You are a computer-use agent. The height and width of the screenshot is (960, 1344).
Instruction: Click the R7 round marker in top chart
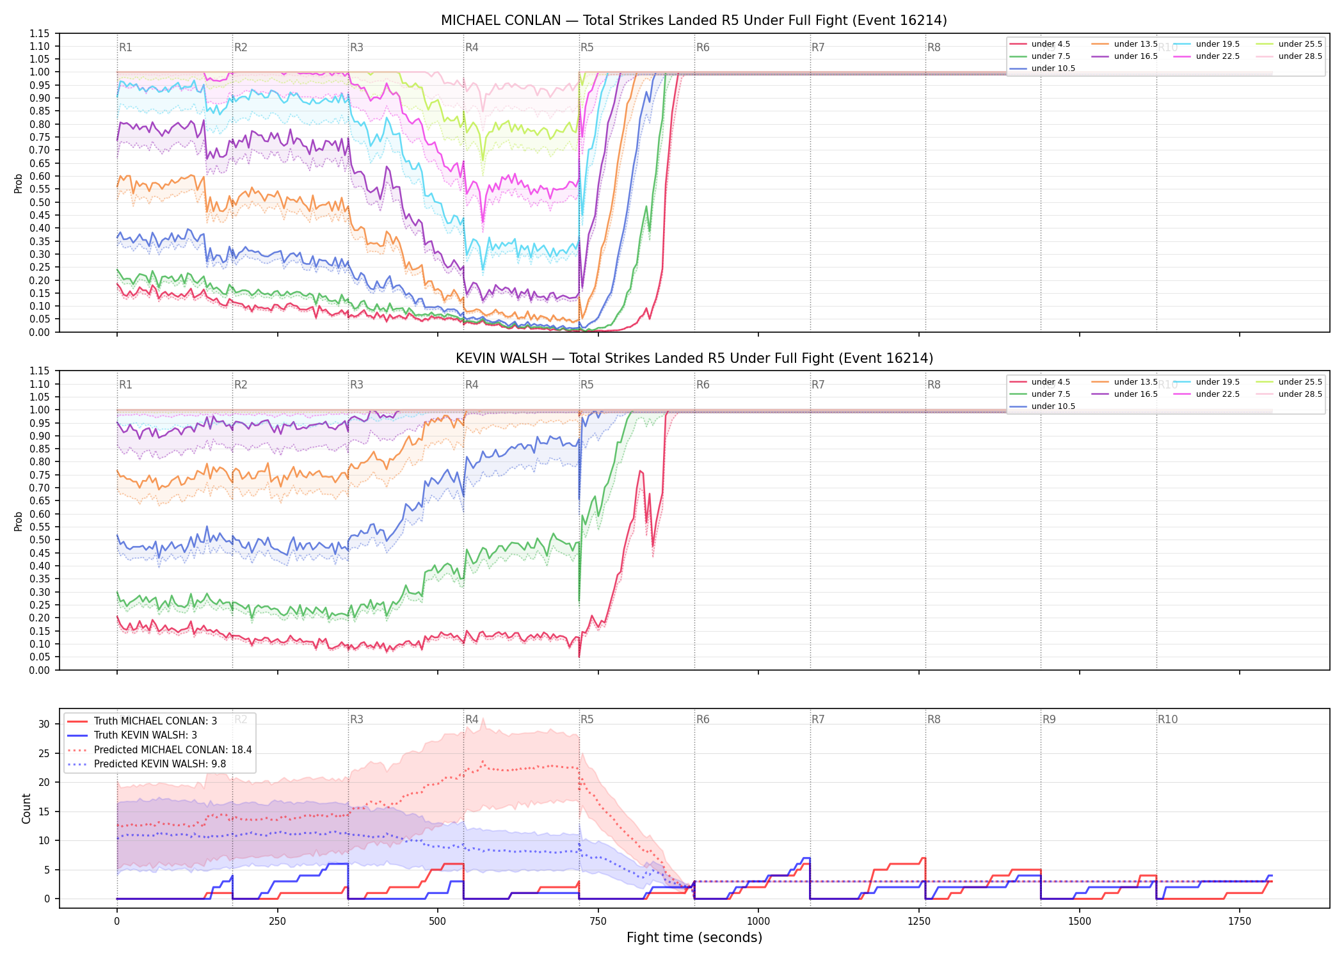pyautogui.click(x=818, y=47)
